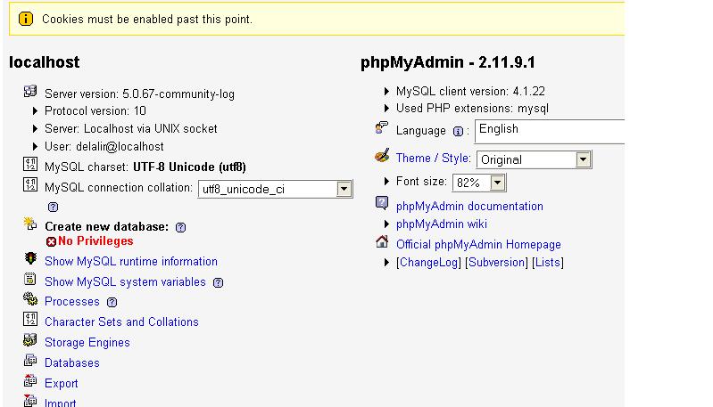
Task: Click 'Cookies must be enabled past this point.' text
Action: pos(147,20)
